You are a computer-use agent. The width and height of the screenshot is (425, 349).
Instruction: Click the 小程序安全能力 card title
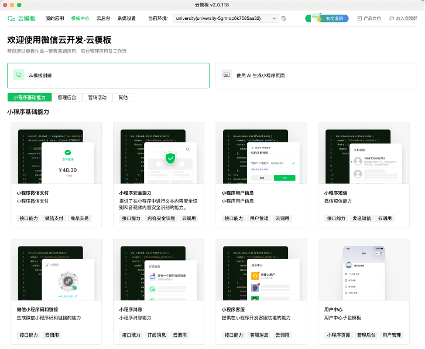click(x=135, y=193)
